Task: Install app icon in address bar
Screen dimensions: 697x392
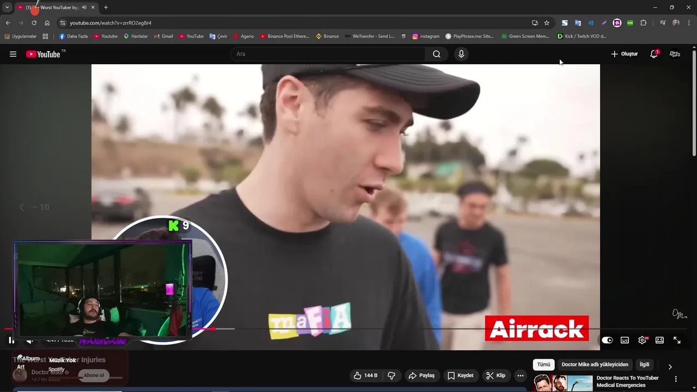Action: pos(535,23)
